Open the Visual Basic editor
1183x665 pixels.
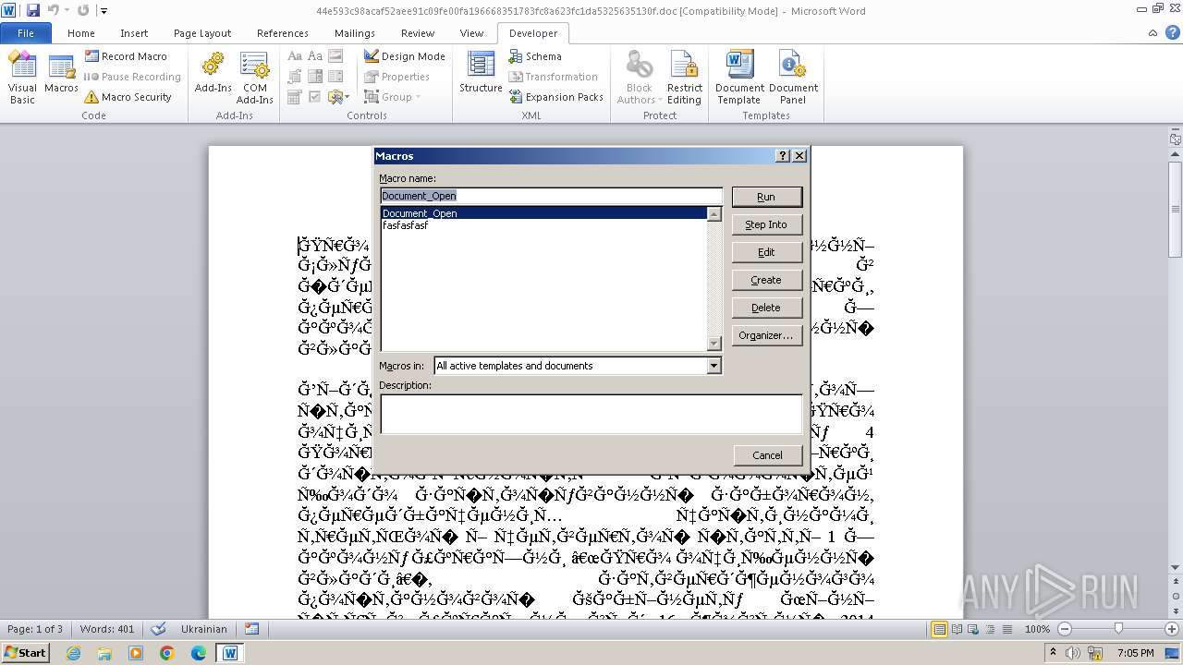(x=22, y=78)
